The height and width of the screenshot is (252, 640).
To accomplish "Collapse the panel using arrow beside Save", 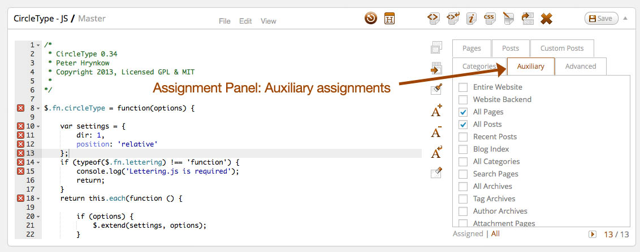I will [625, 18].
